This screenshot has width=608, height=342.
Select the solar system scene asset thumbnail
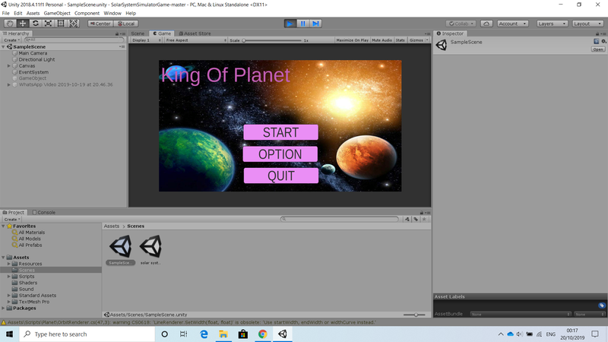[151, 246]
